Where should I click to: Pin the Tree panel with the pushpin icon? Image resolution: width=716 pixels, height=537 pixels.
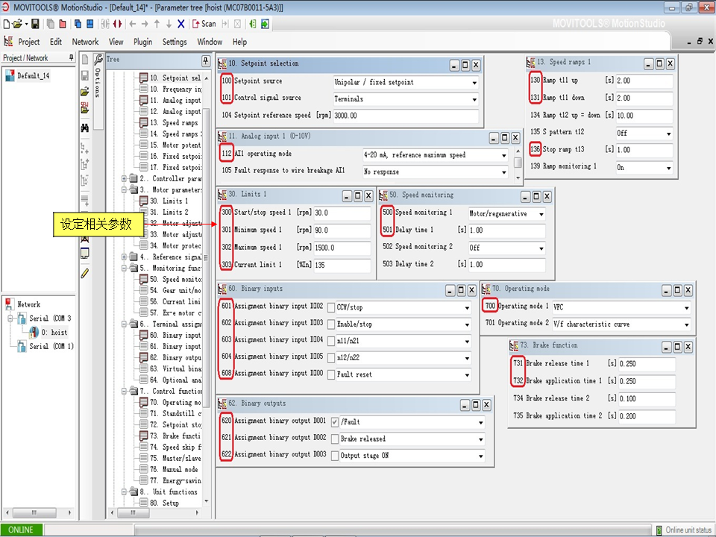pos(206,60)
